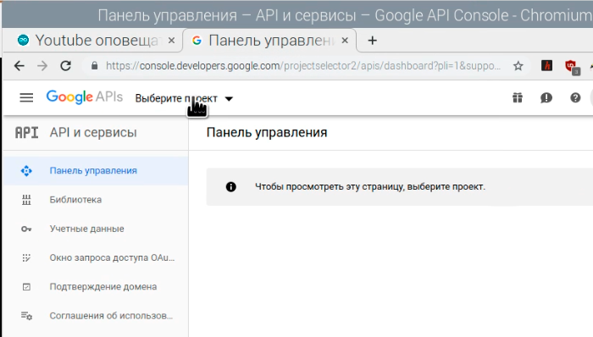Close the Панель управления browser tab
The image size is (593, 337).
pos(345,40)
